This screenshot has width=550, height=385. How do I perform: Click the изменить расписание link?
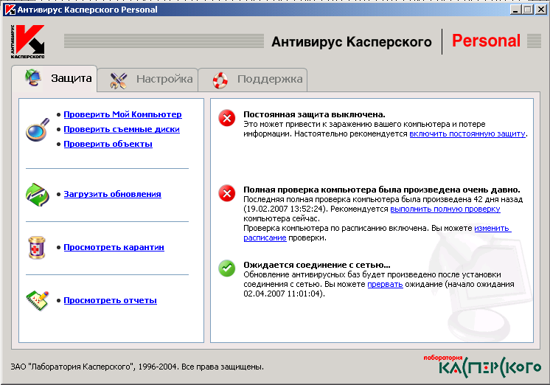pos(492,228)
